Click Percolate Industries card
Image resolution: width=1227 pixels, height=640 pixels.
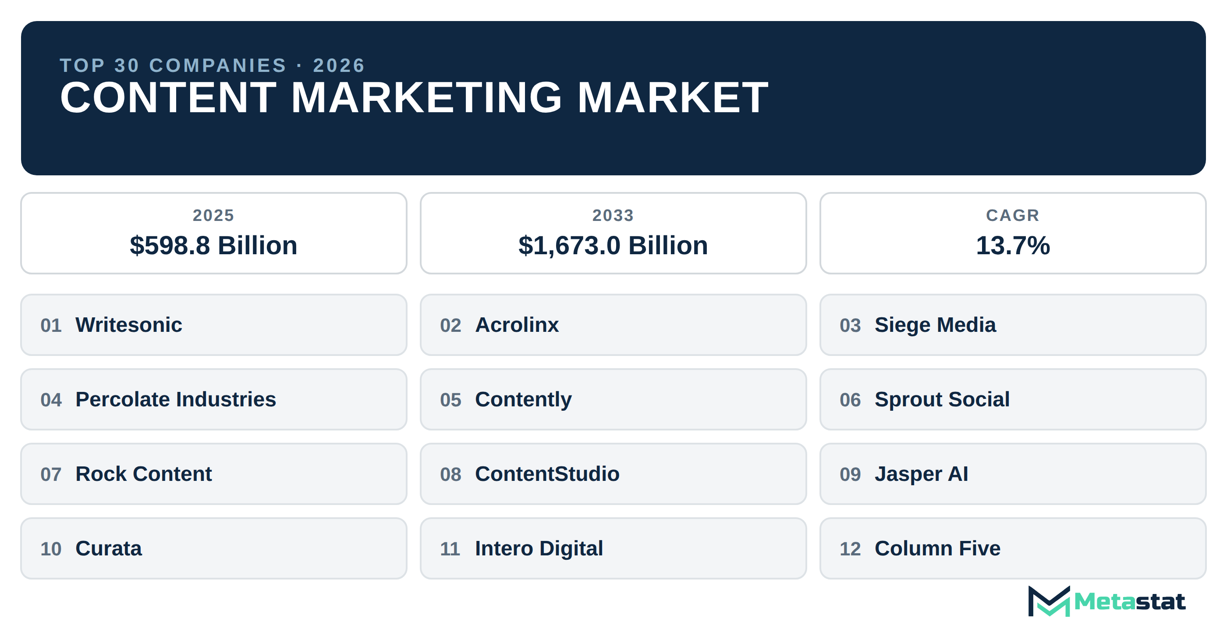(x=214, y=399)
